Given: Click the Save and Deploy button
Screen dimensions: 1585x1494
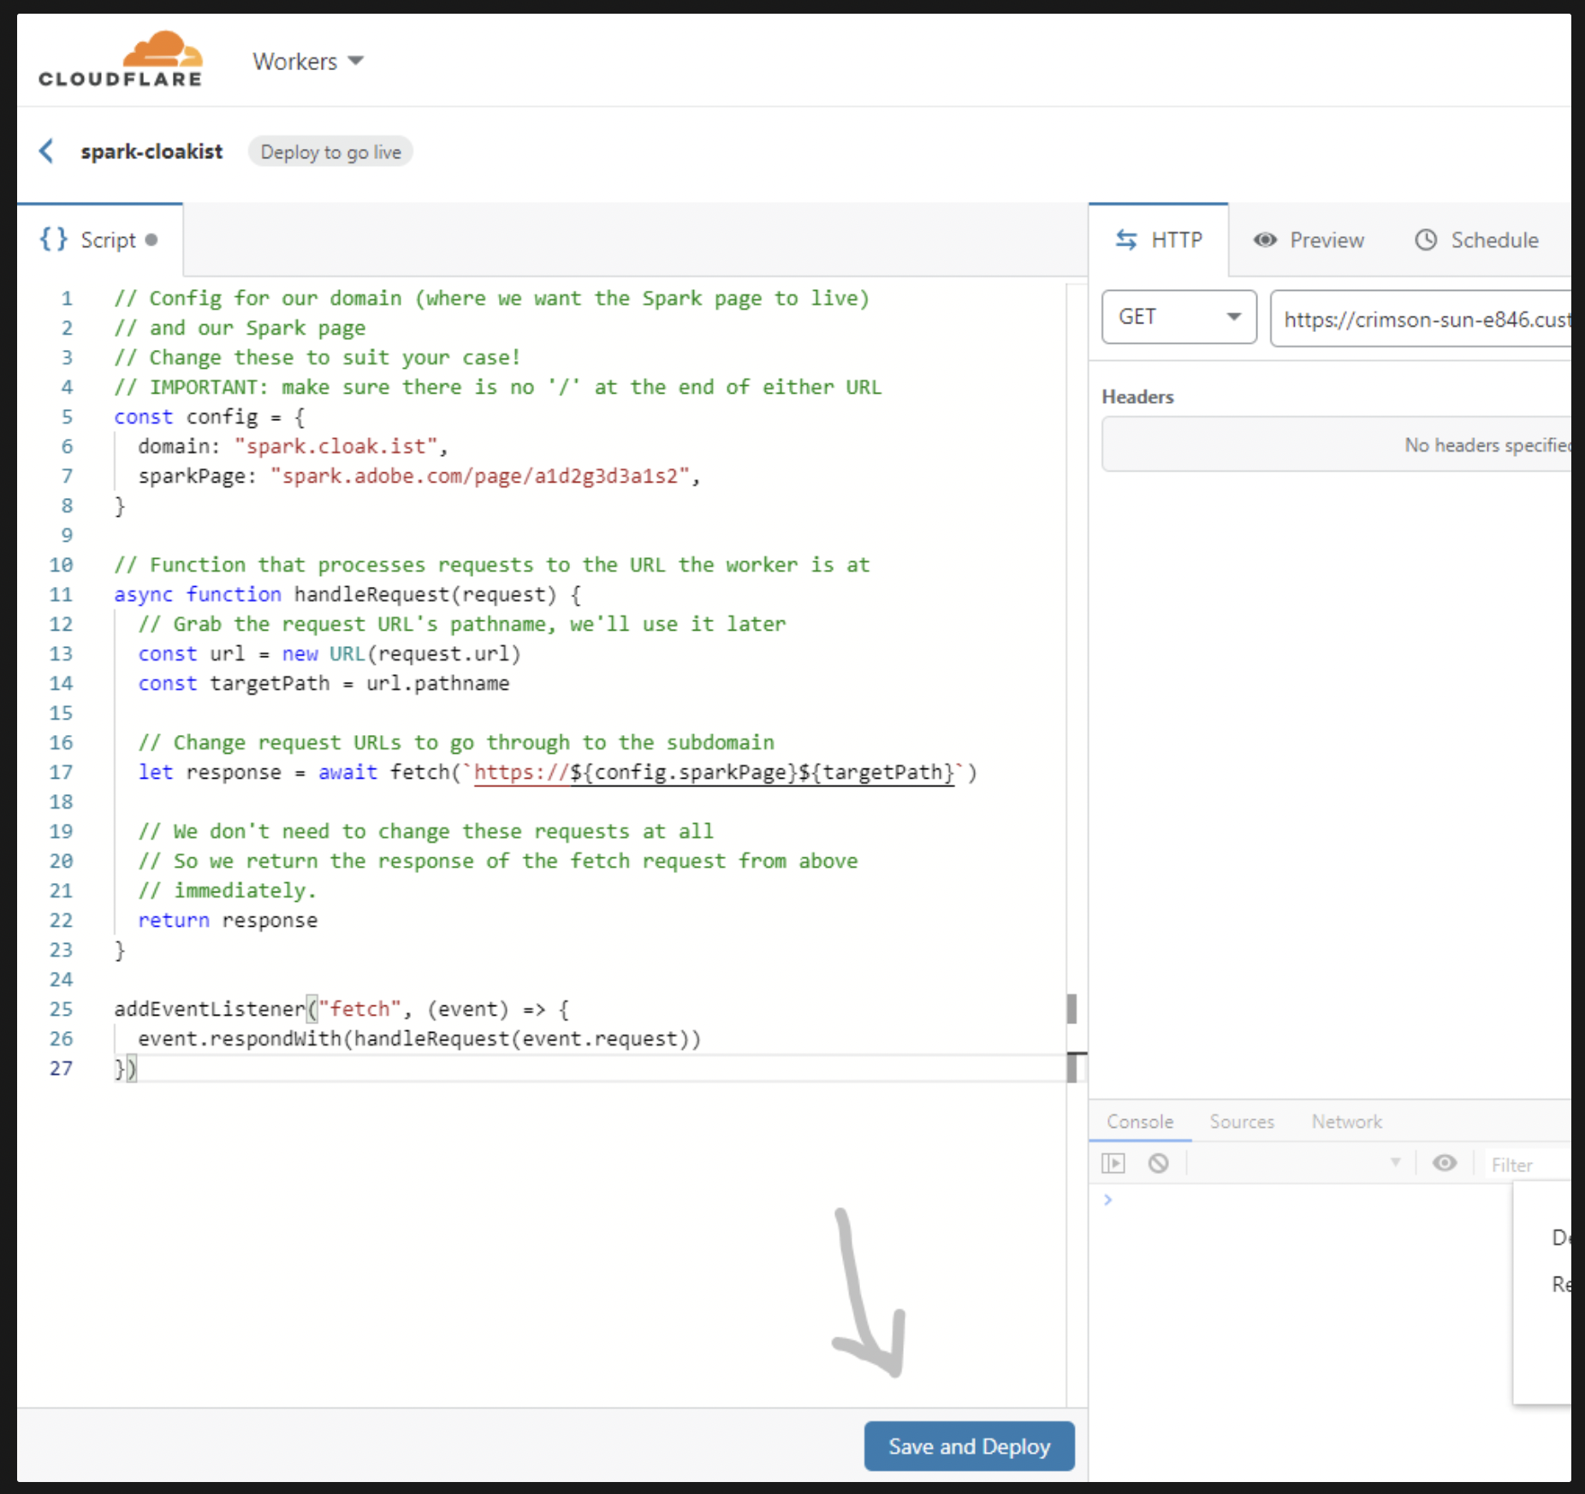Looking at the screenshot, I should (969, 1446).
